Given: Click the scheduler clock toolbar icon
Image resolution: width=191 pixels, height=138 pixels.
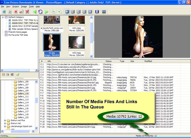Looking at the screenshot, I should pyautogui.click(x=21, y=12).
